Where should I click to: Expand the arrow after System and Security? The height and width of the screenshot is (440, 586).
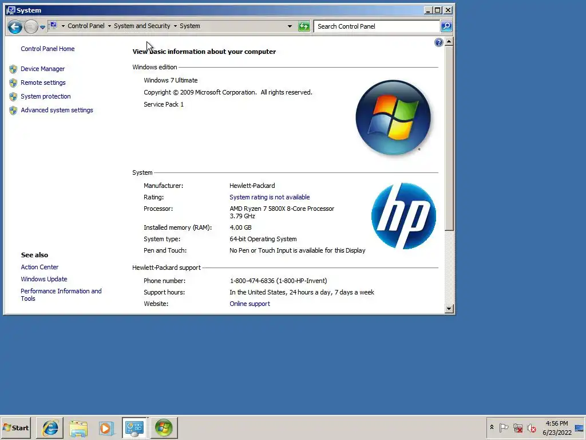tap(175, 26)
